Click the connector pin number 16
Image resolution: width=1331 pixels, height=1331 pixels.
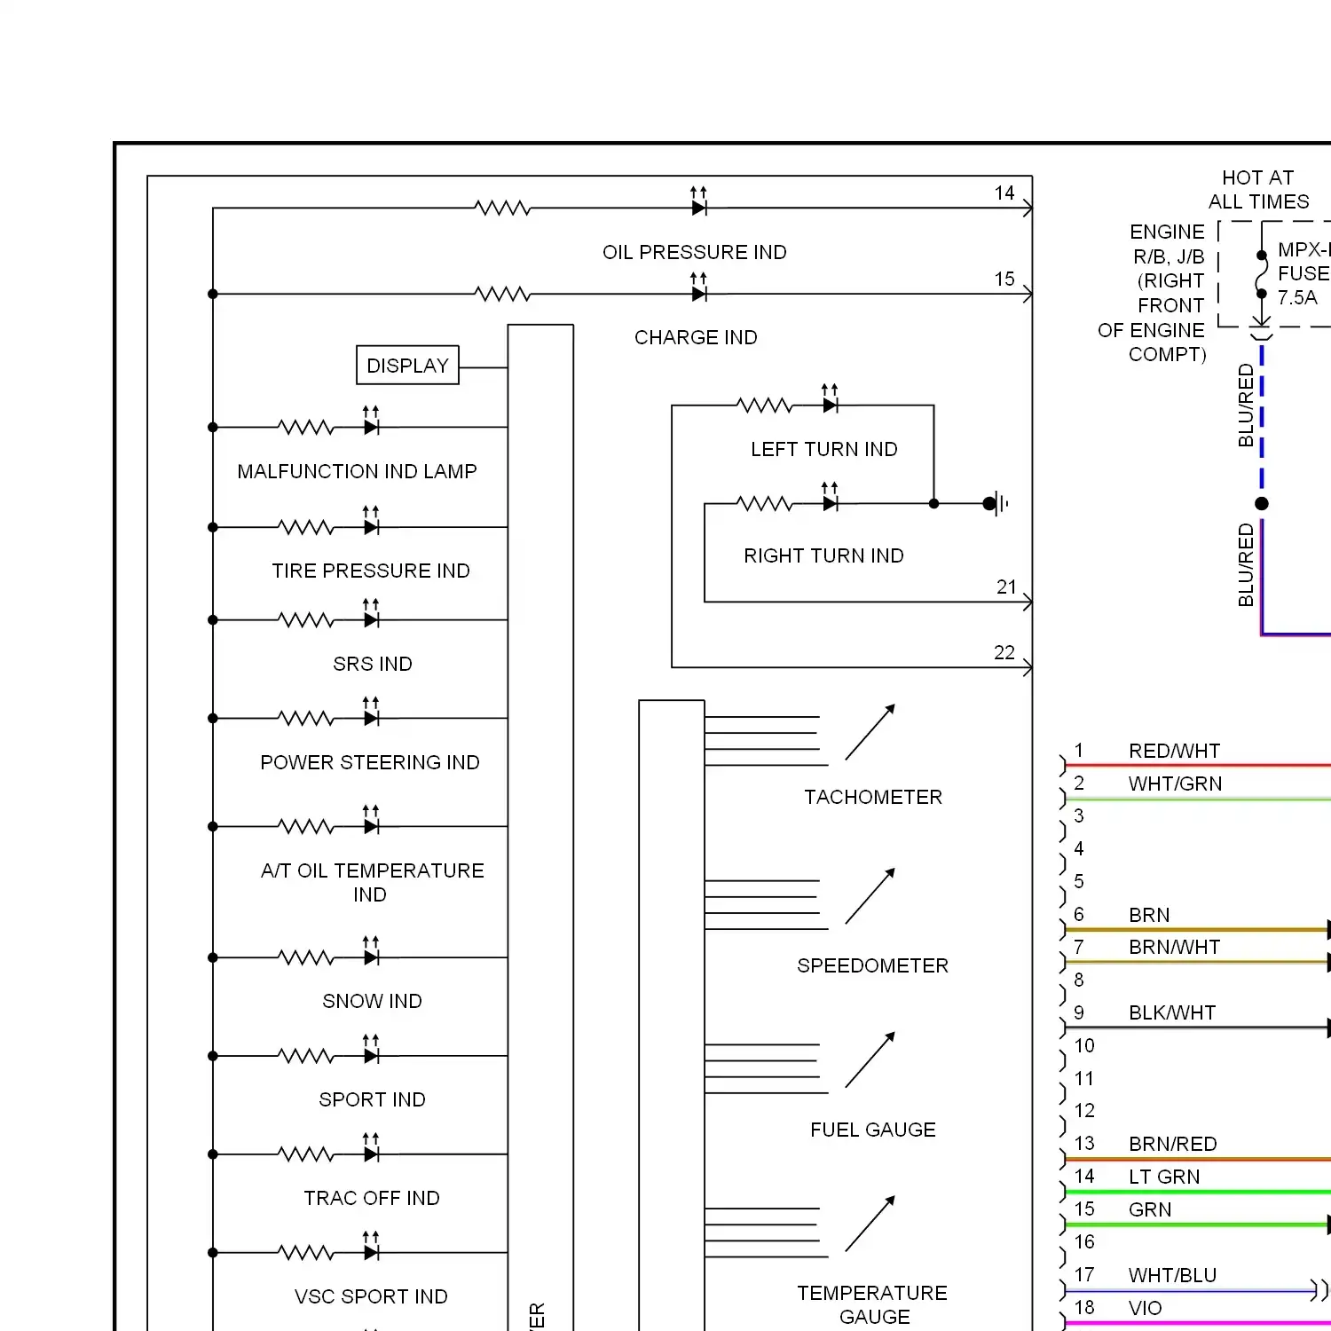pyautogui.click(x=1084, y=1241)
